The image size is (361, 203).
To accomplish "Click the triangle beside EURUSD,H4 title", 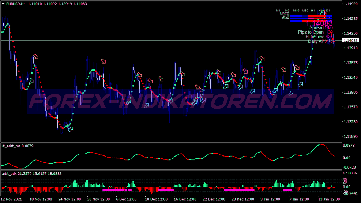I will [x=3, y=4].
